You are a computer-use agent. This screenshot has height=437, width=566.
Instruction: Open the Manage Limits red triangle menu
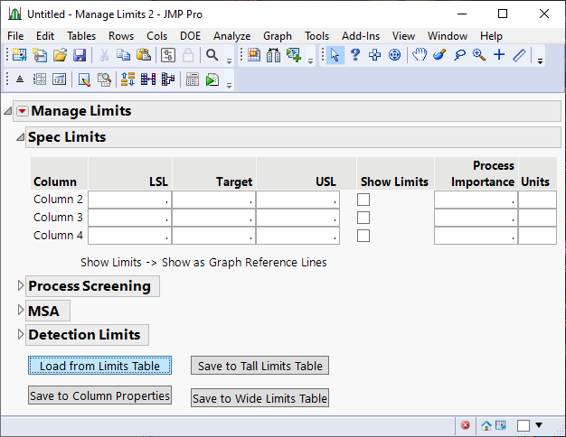pos(23,111)
